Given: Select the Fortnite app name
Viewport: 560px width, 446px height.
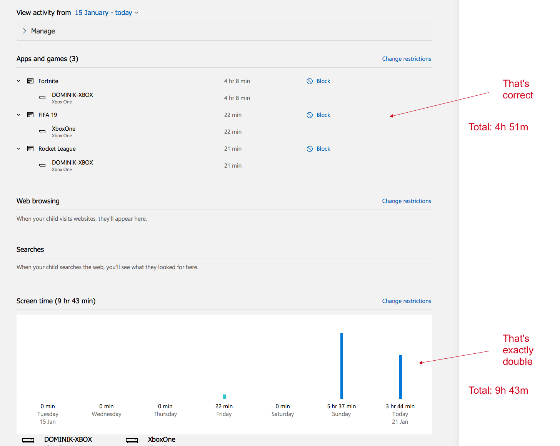Looking at the screenshot, I should pos(48,81).
